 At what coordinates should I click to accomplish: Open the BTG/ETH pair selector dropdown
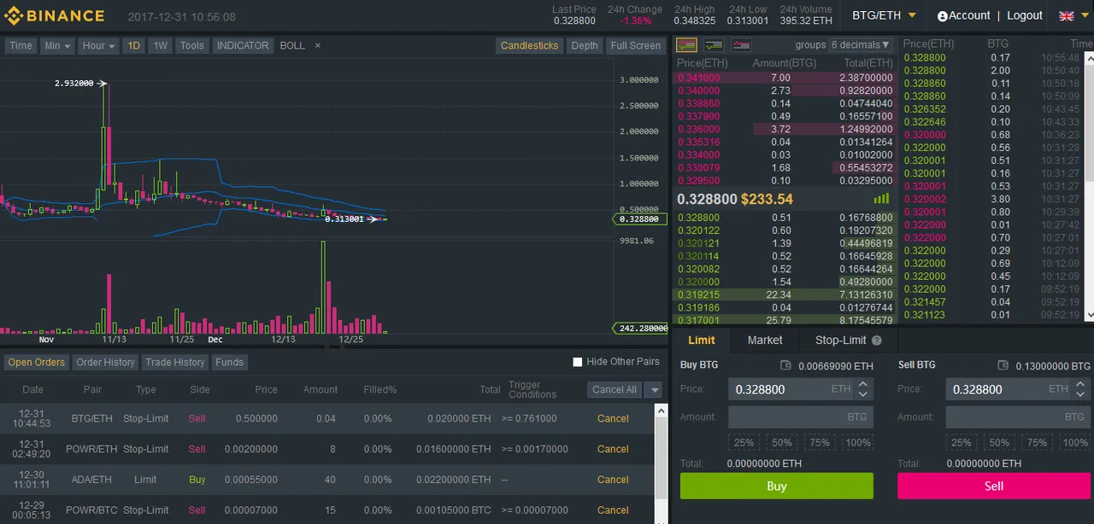[884, 15]
